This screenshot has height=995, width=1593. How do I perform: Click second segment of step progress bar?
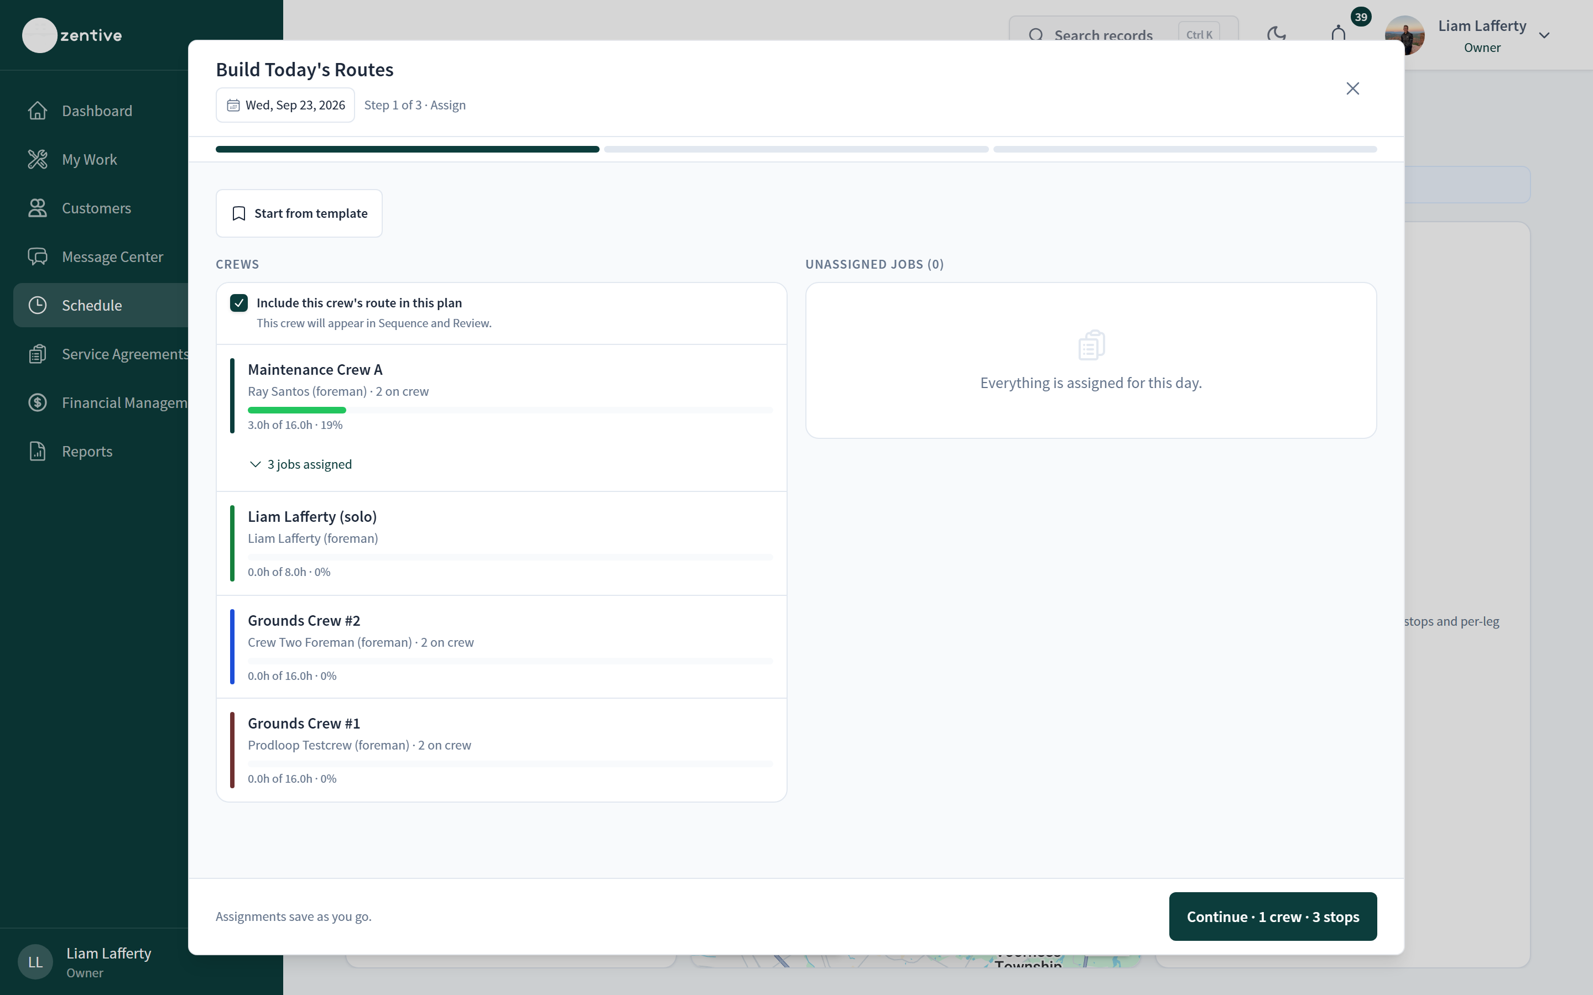pyautogui.click(x=796, y=149)
